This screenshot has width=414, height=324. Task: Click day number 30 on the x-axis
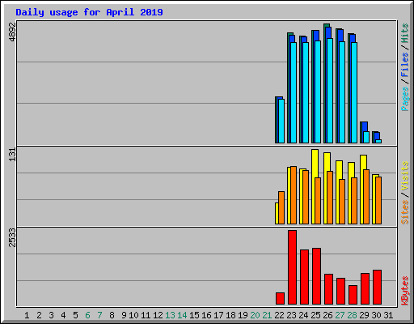click(376, 315)
